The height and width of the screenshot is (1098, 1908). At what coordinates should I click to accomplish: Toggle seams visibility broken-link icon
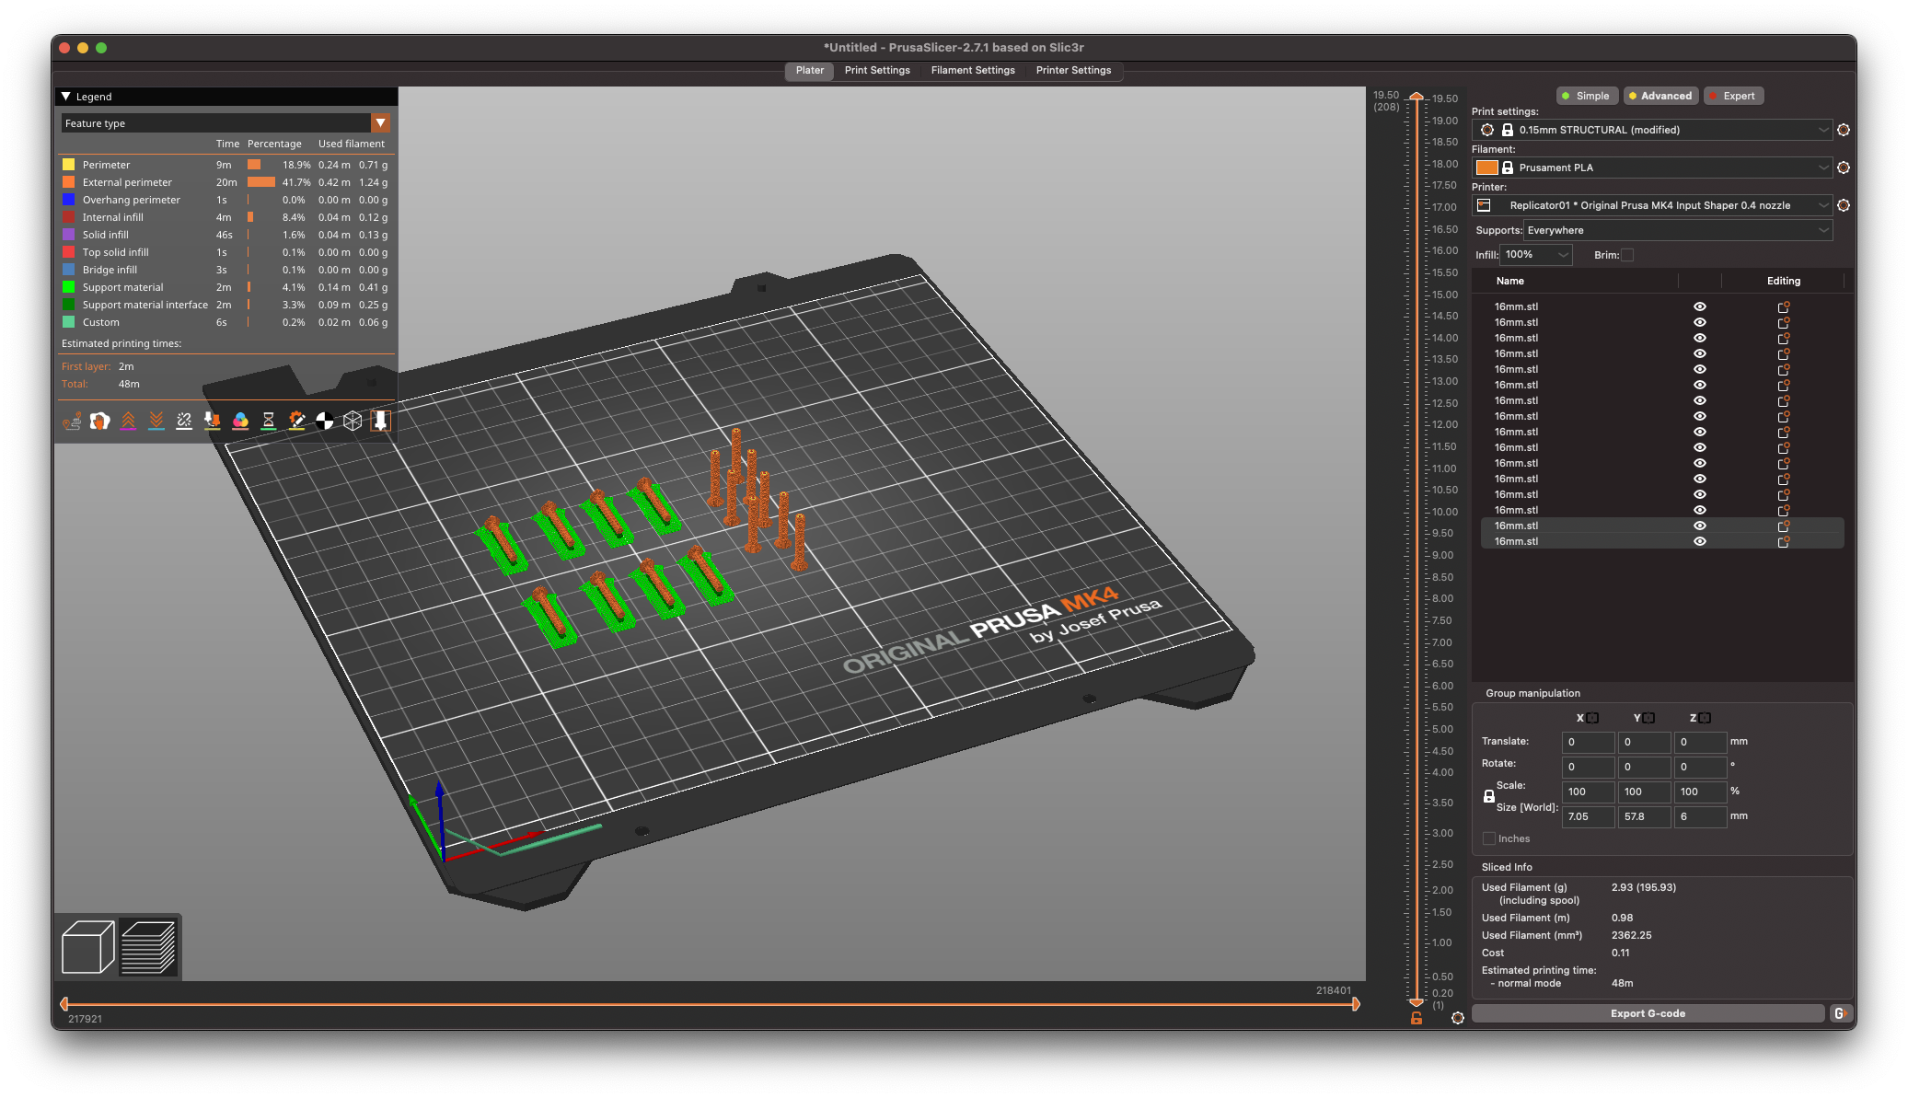184,422
